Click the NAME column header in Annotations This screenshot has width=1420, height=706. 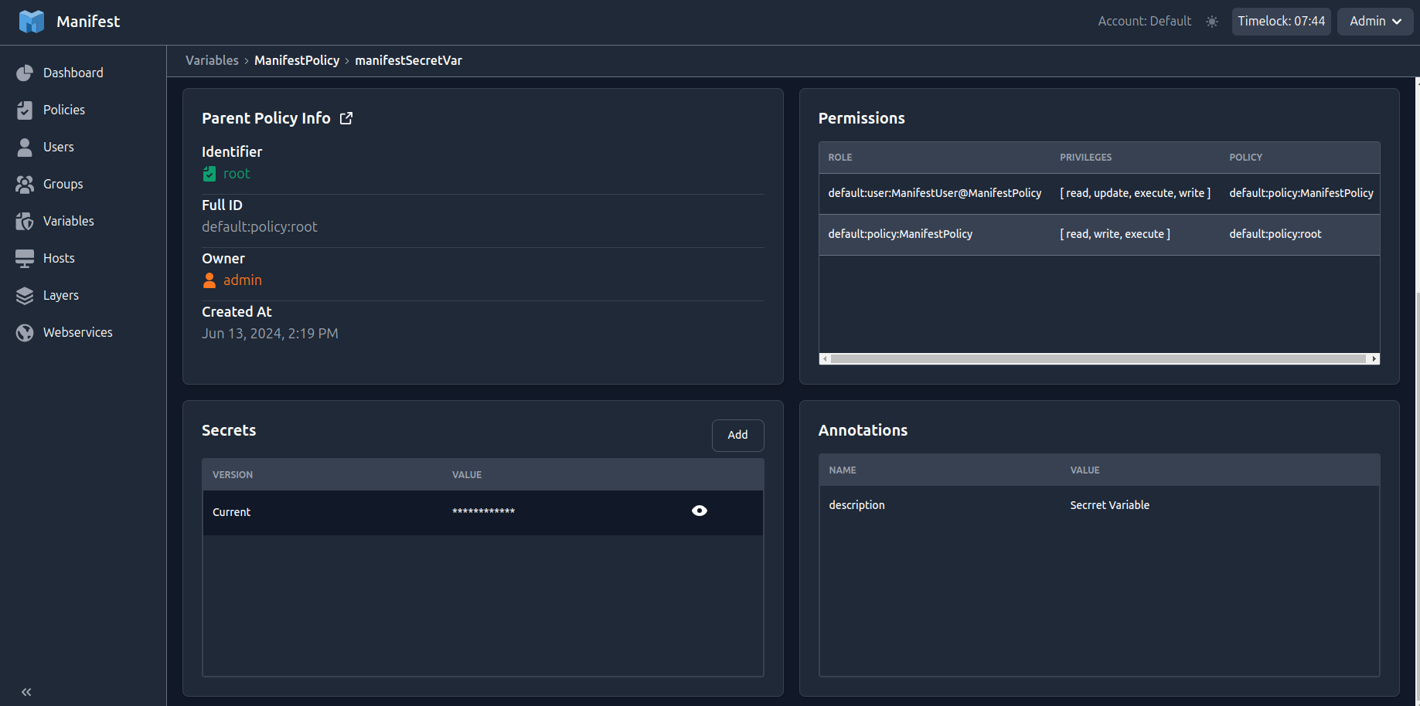(842, 470)
